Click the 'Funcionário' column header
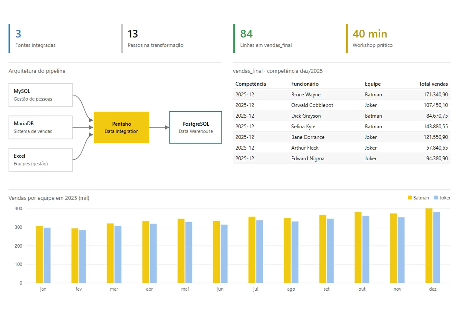Screen dimensions: 459x329 point(305,84)
